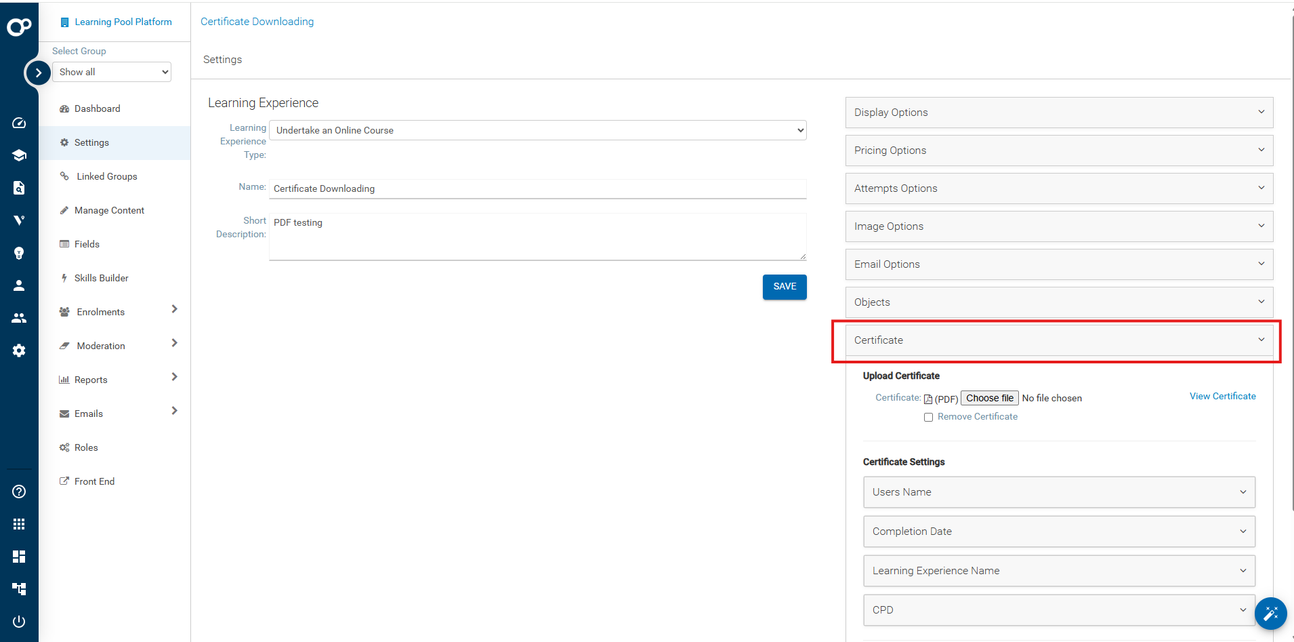The width and height of the screenshot is (1294, 642).
Task: Go to Dashboard in the side menu
Action: 114,108
